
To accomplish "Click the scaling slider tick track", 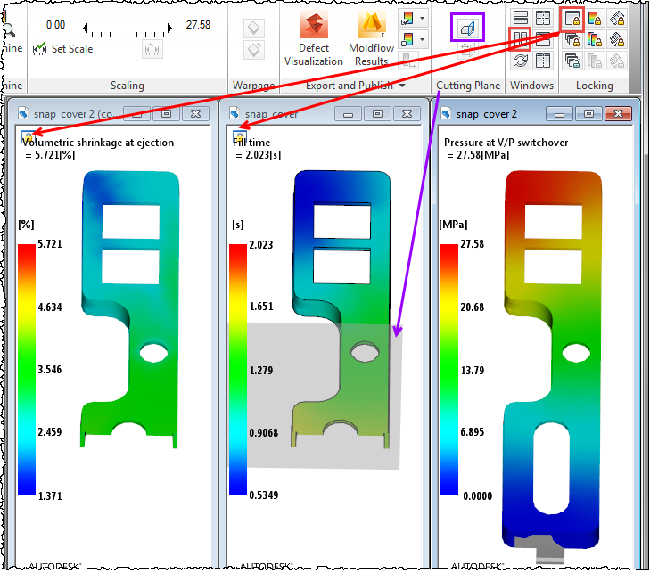I will [128, 33].
